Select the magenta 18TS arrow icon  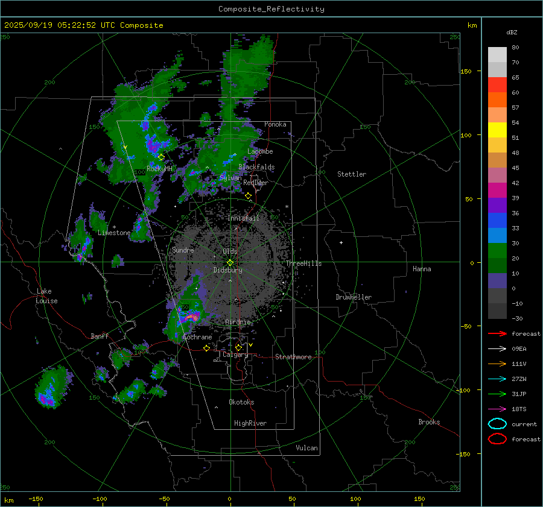(x=497, y=409)
